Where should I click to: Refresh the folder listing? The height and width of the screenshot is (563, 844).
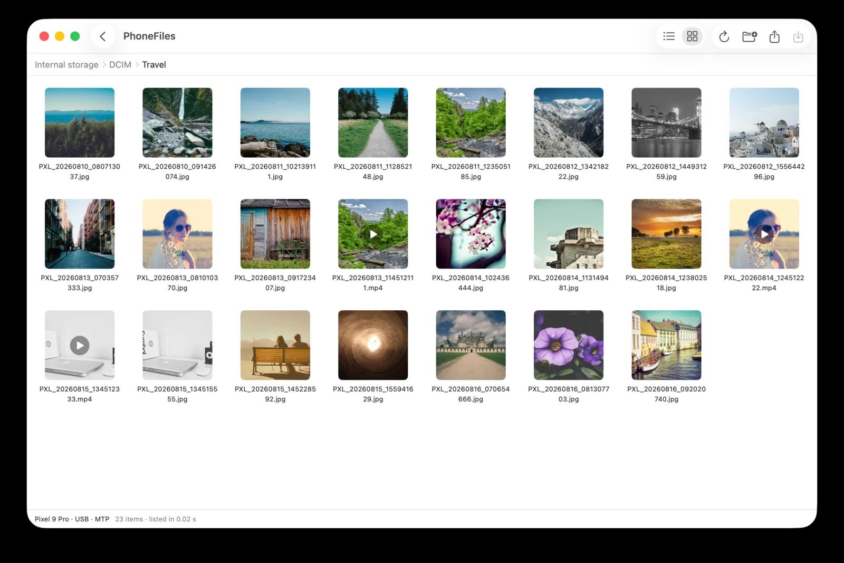pos(724,36)
